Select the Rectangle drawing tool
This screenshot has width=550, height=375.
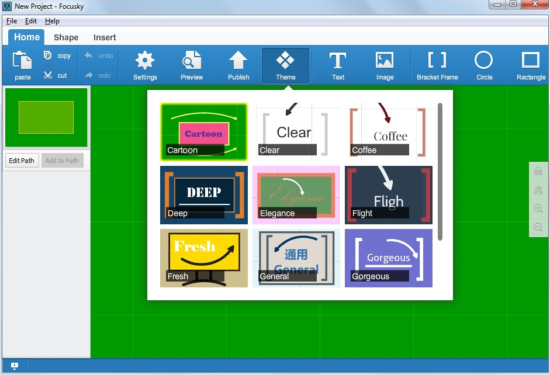(x=530, y=65)
